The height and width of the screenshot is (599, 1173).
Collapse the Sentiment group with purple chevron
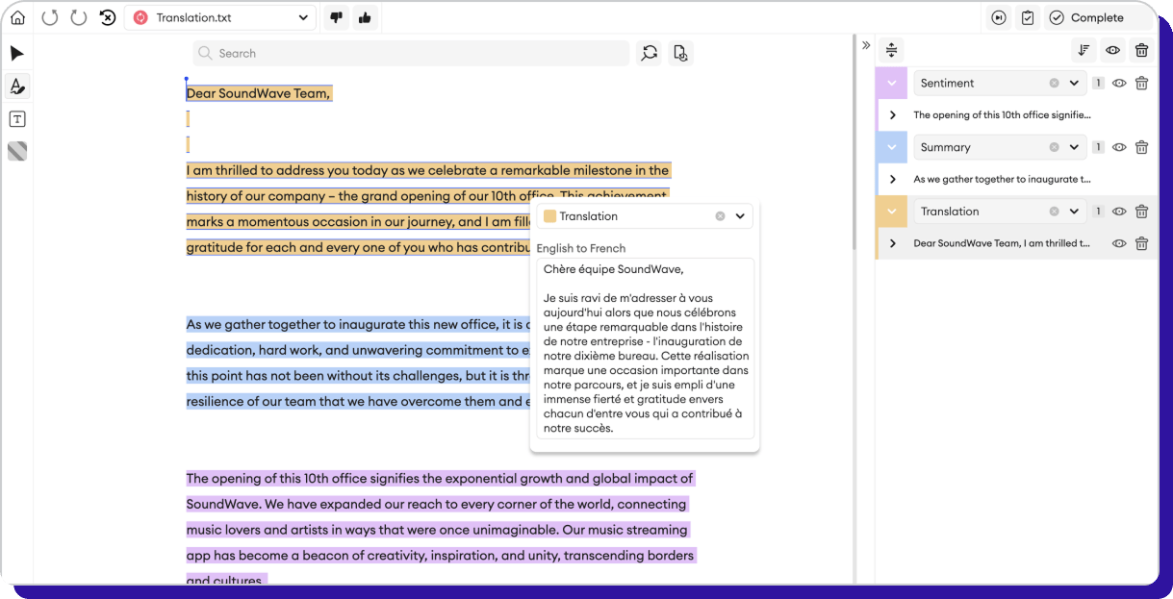click(892, 83)
